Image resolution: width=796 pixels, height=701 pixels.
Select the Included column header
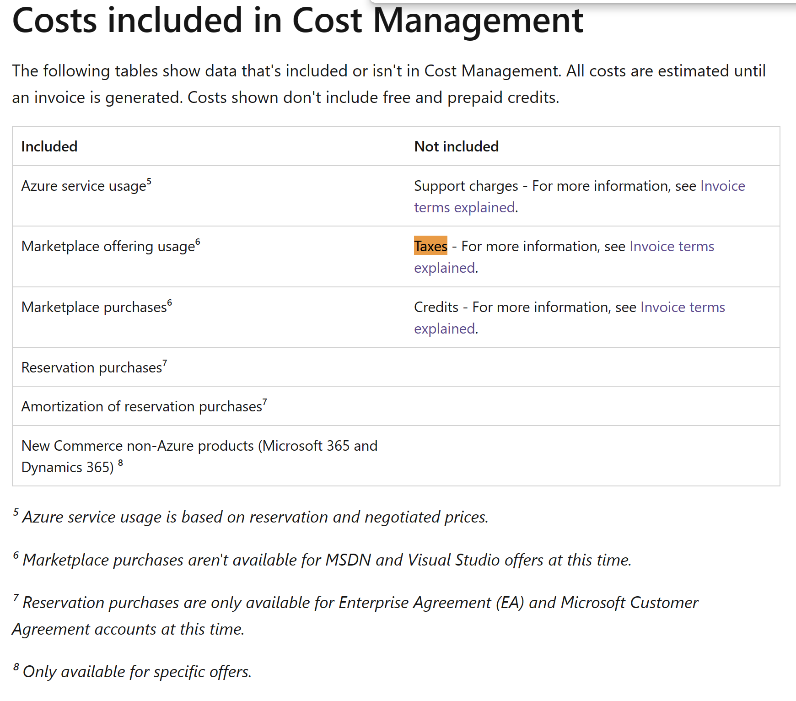(49, 146)
